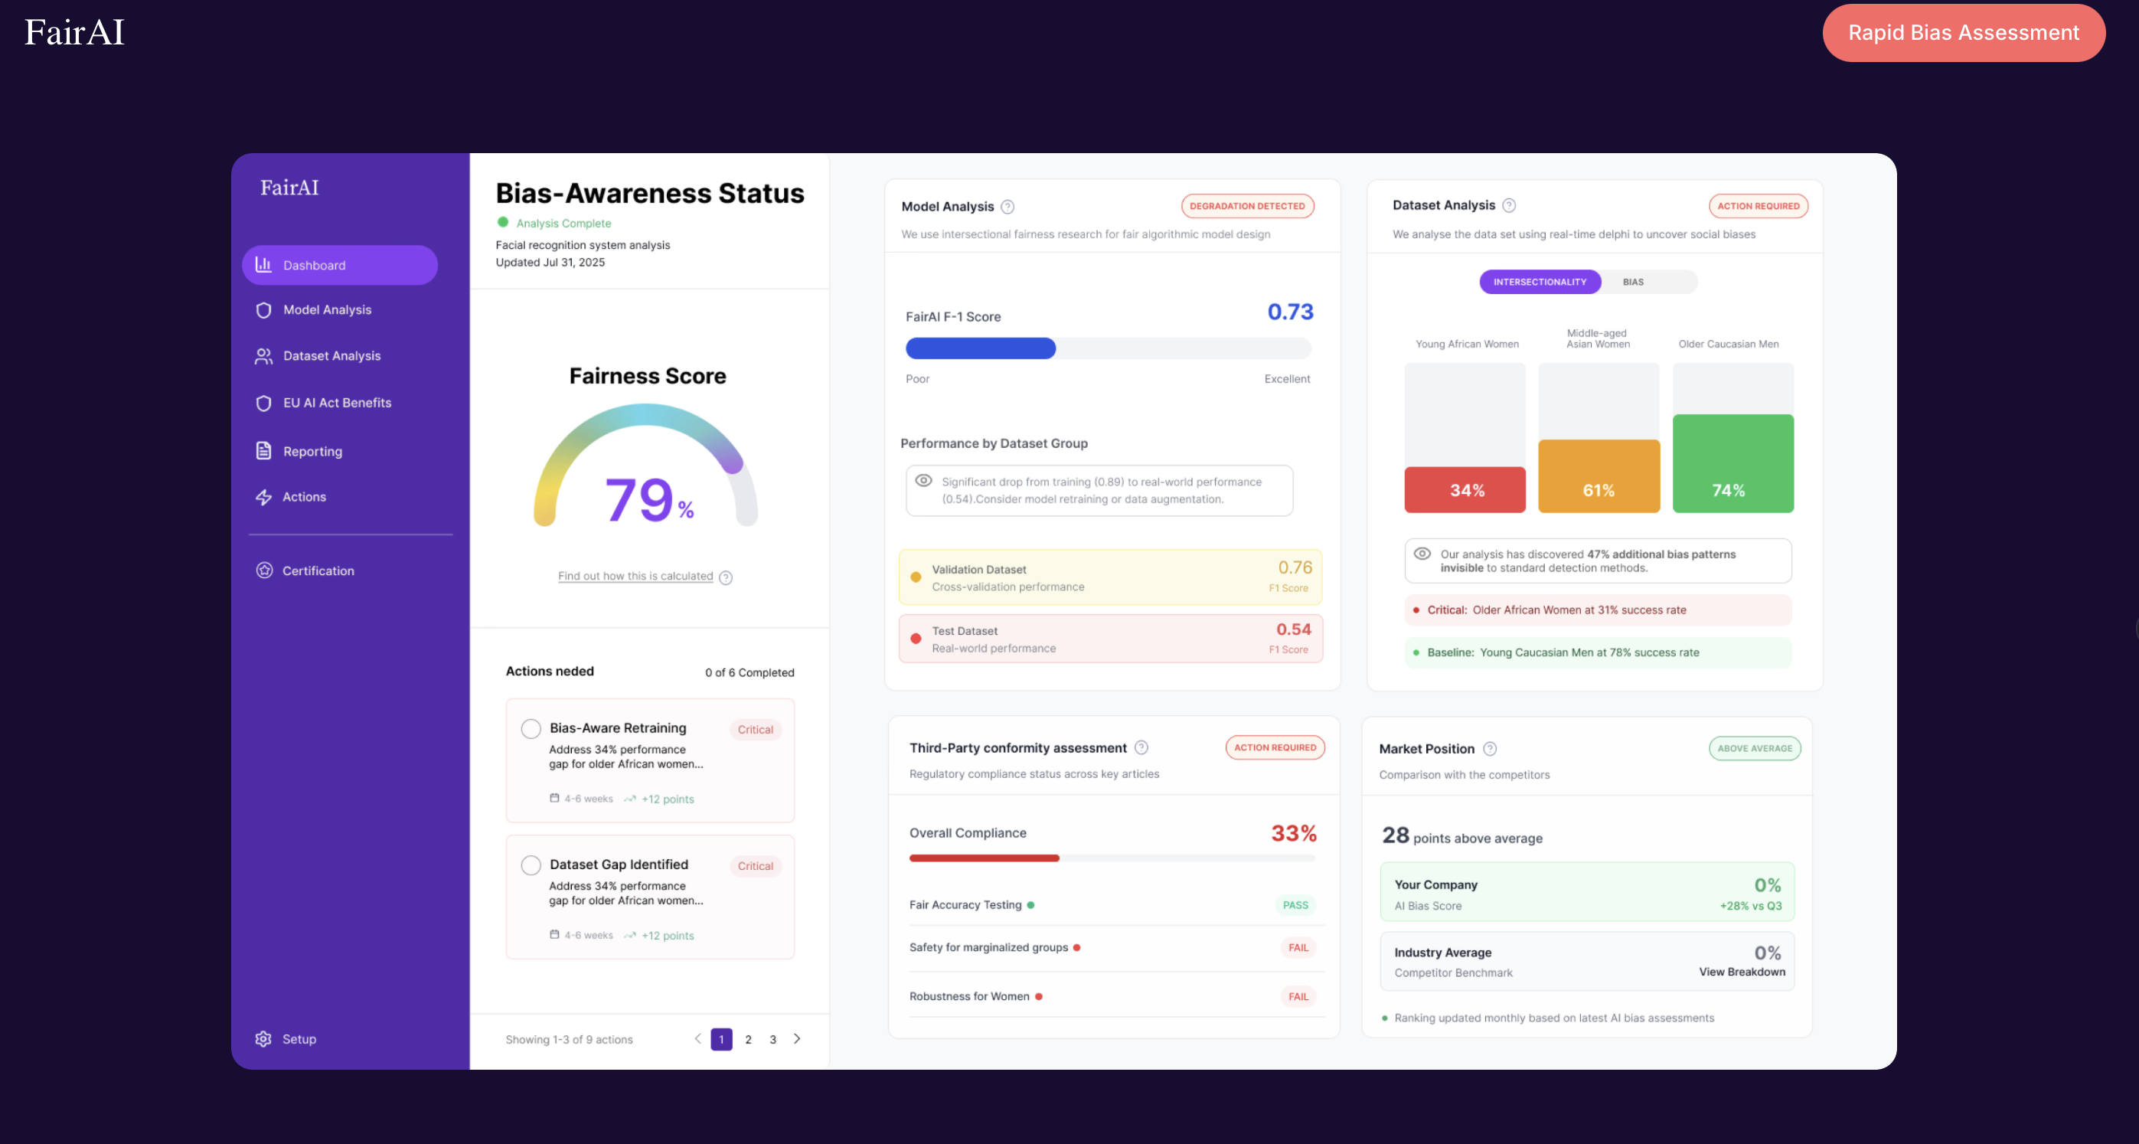Go to next actions page arrow
This screenshot has width=2139, height=1144.
click(x=797, y=1039)
